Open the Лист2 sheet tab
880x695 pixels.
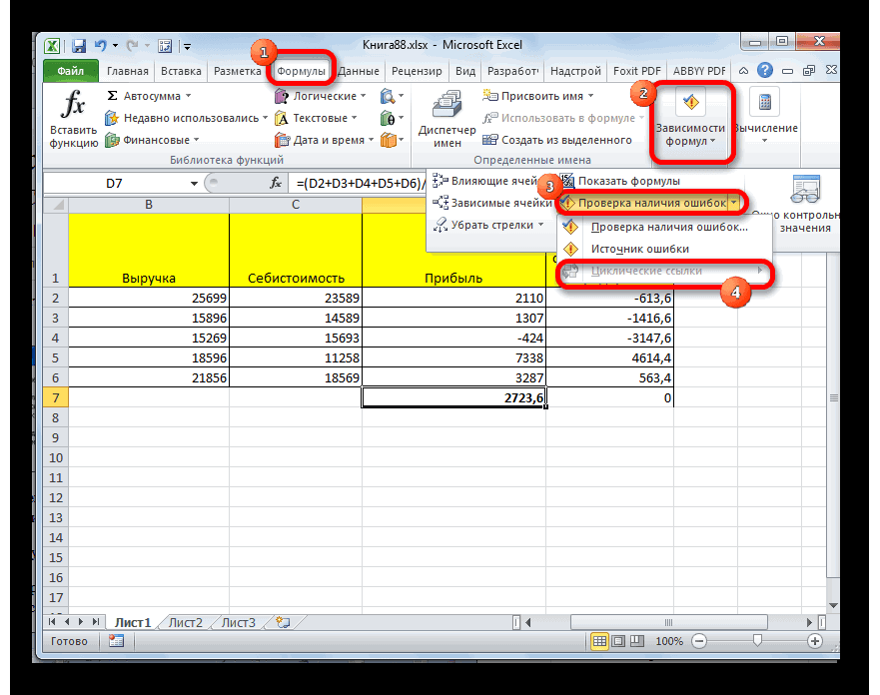[x=186, y=622]
